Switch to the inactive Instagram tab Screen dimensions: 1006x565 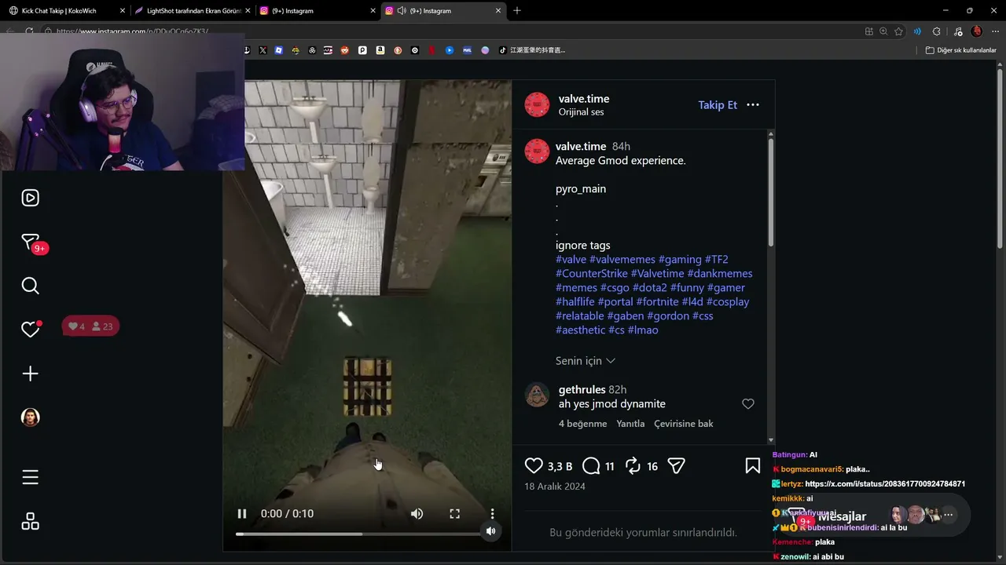(x=318, y=11)
